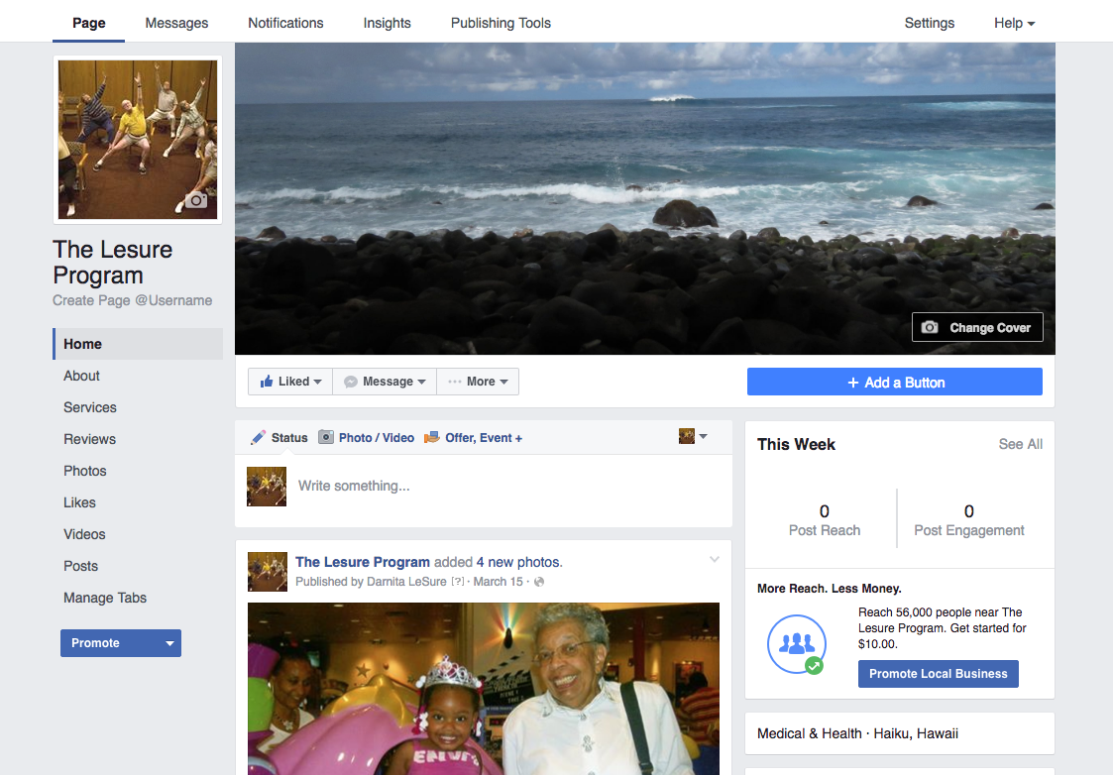This screenshot has width=1113, height=775.
Task: Click the question mark by Darnita LeSure
Action: point(458,582)
